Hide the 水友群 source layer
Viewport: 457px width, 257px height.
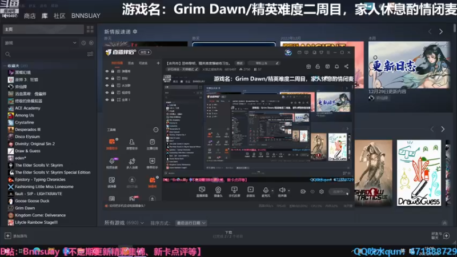click(107, 85)
